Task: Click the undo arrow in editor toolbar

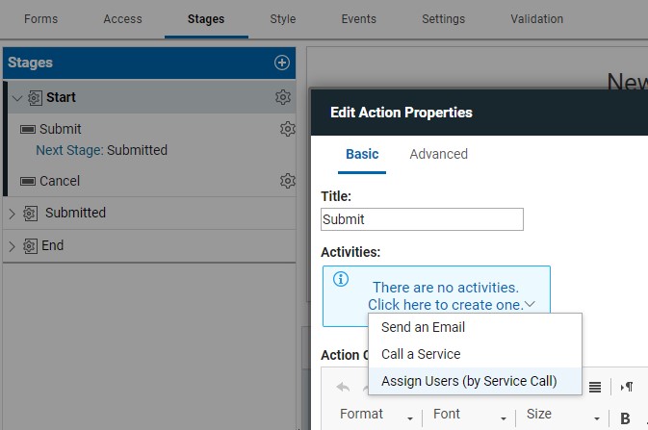Action: [x=343, y=387]
